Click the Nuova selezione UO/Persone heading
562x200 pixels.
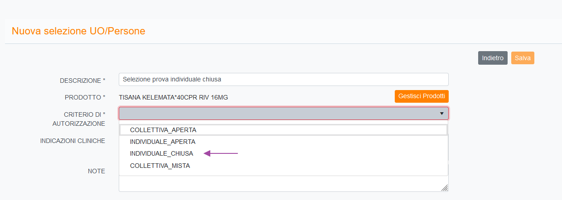click(78, 31)
